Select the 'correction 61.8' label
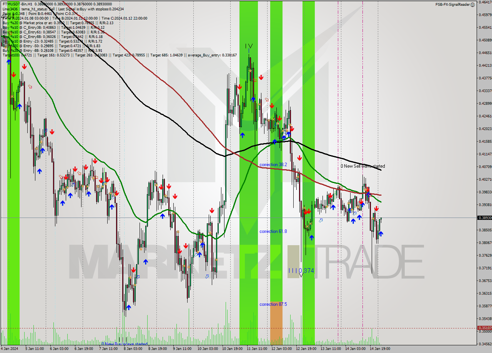This screenshot has height=353, width=492. click(x=273, y=231)
